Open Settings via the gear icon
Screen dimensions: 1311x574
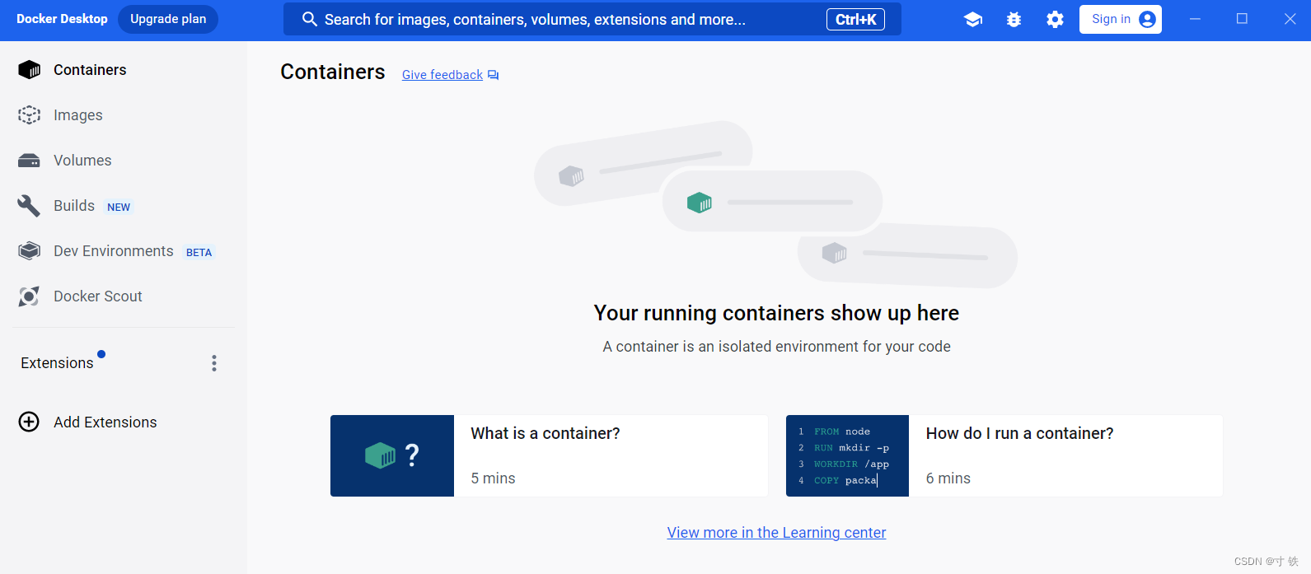(1055, 20)
